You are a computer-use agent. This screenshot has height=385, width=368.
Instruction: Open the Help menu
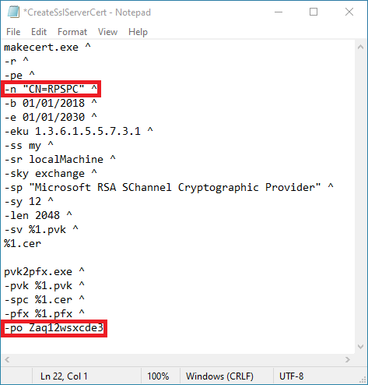pyautogui.click(x=138, y=32)
